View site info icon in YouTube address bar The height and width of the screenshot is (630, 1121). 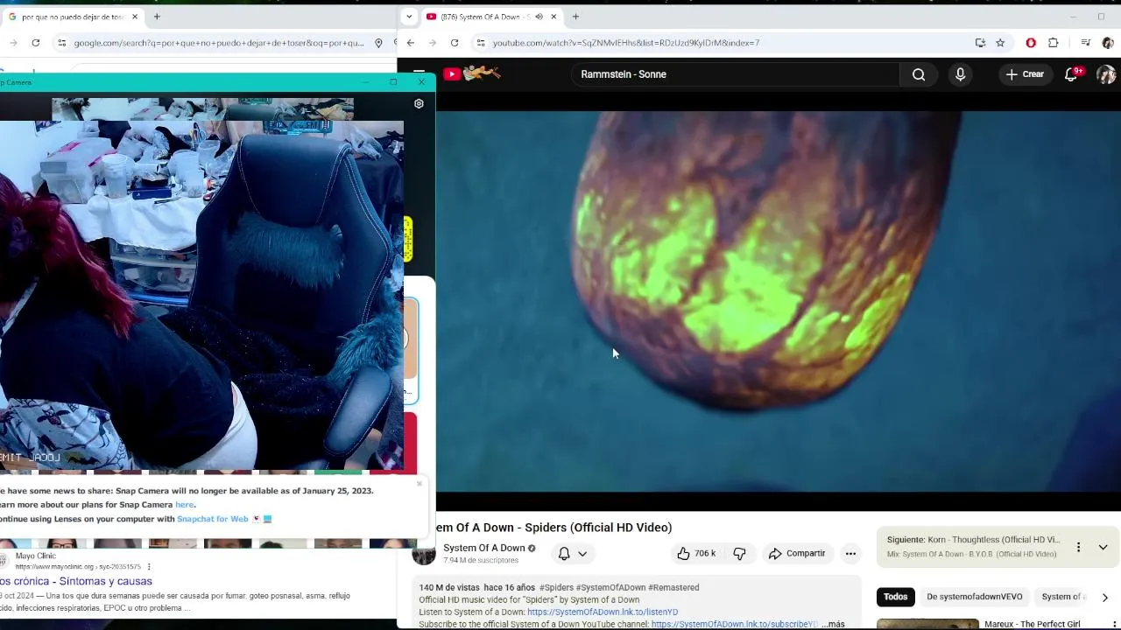(481, 43)
